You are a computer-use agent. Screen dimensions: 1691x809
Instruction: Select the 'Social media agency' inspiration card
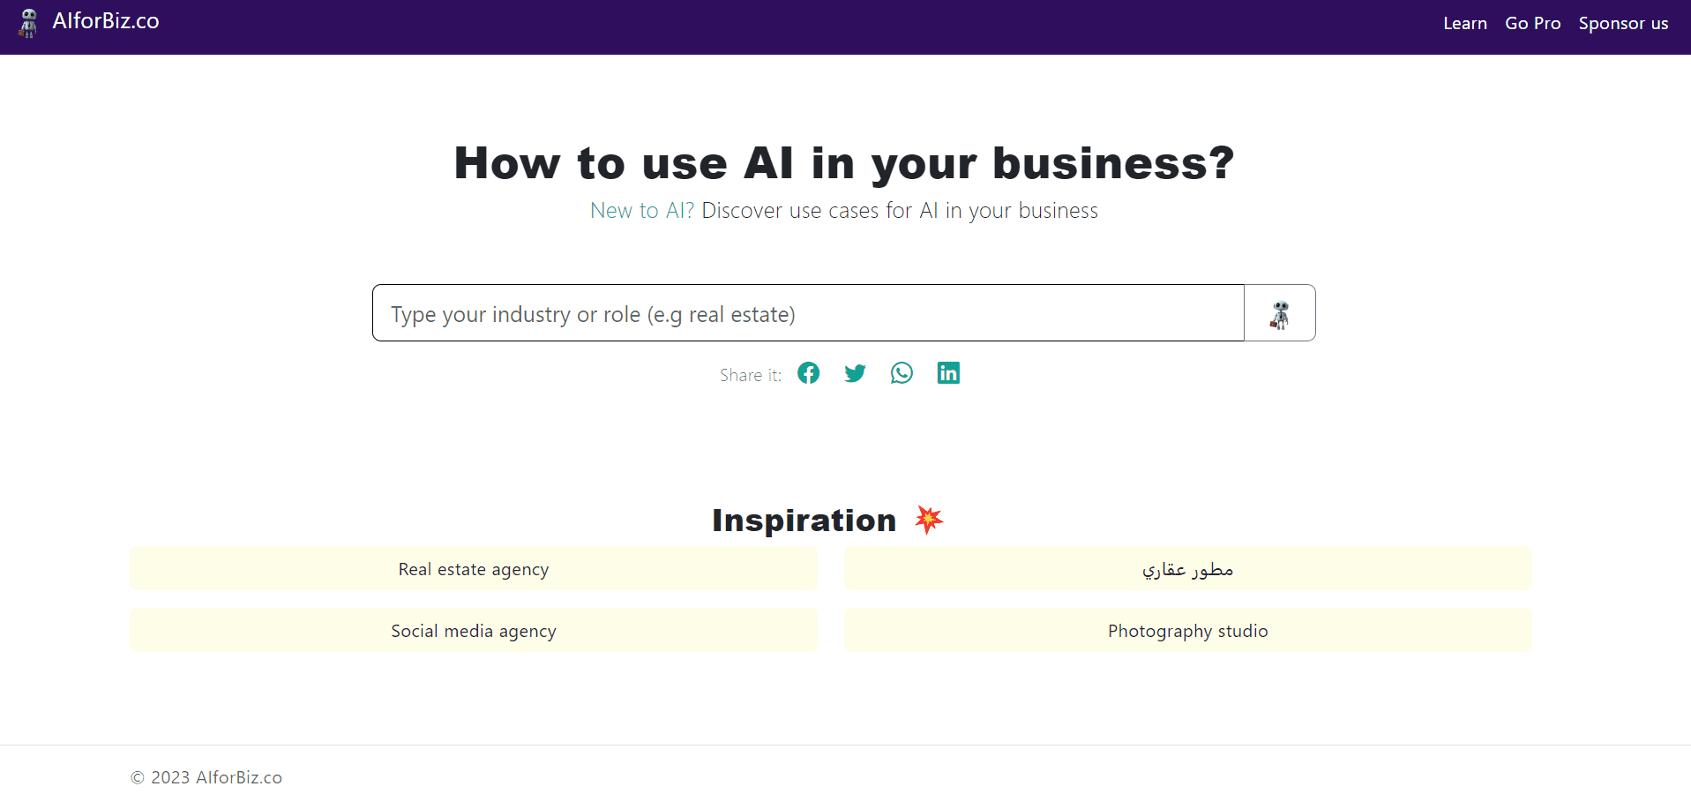pyautogui.click(x=473, y=630)
